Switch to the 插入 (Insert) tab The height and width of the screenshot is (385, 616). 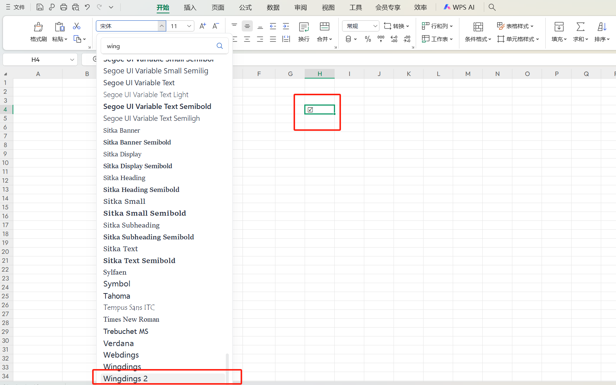[x=190, y=7]
